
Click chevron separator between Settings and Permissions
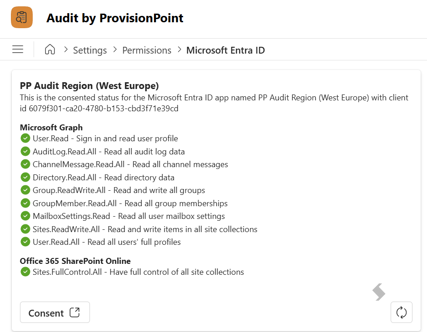coord(115,50)
